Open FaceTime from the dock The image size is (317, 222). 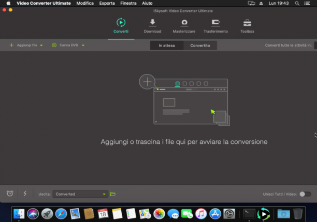[x=187, y=214]
